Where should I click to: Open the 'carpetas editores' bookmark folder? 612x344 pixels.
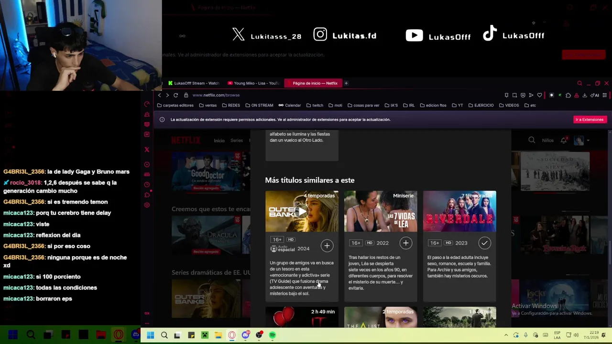pos(175,105)
